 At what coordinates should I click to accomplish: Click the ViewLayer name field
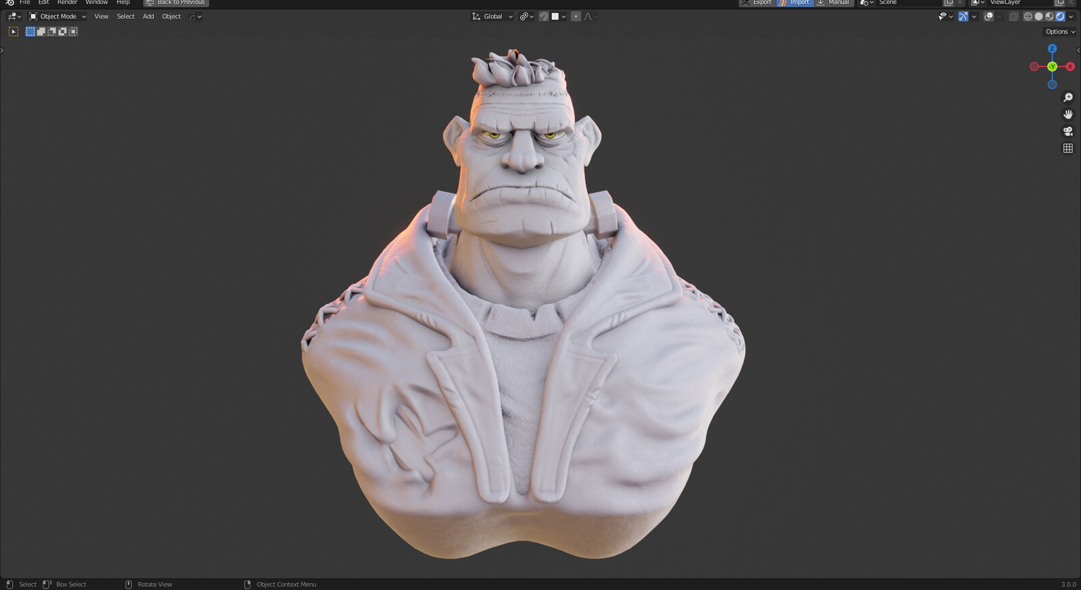point(1020,3)
